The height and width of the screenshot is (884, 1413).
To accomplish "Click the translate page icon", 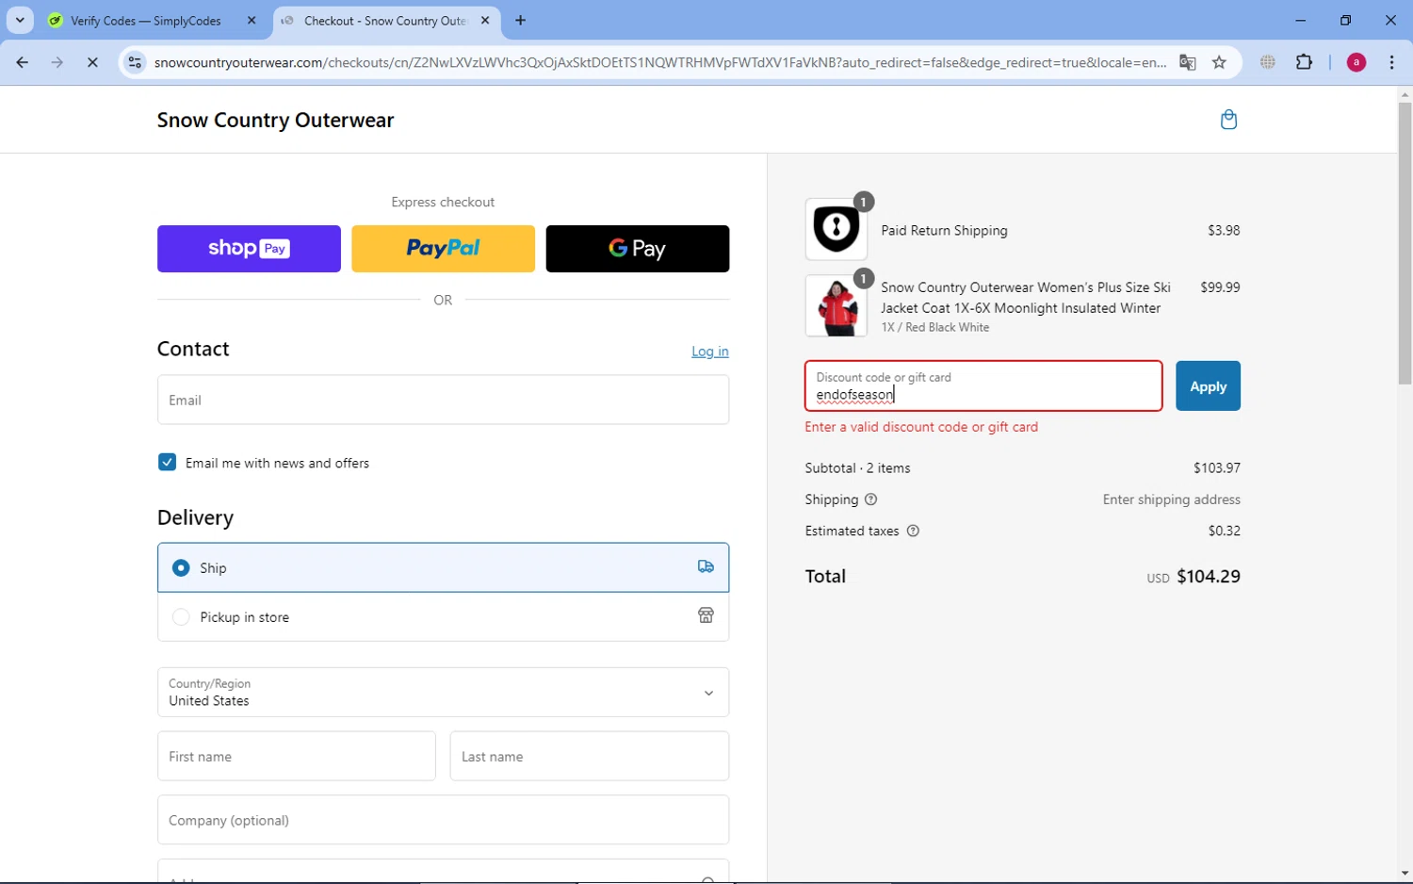I will coord(1188,62).
